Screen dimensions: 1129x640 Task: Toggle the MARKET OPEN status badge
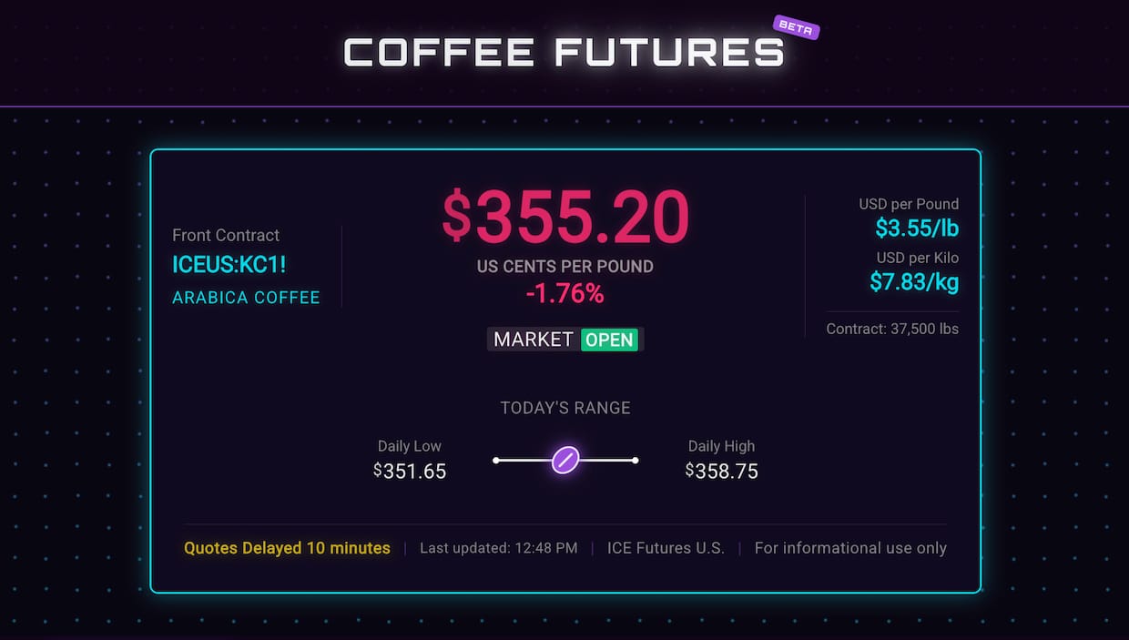pos(564,340)
